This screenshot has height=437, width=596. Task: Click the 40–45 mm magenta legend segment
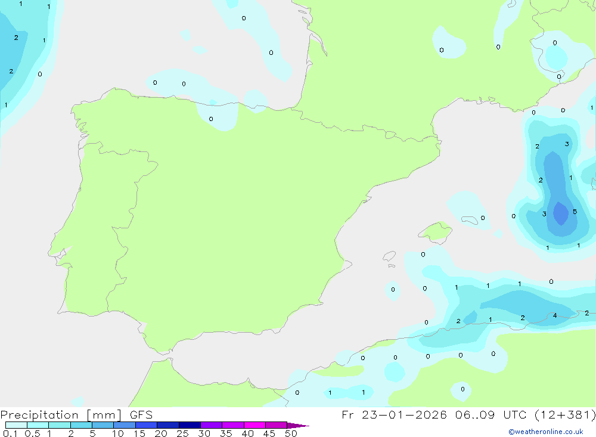coord(254,425)
